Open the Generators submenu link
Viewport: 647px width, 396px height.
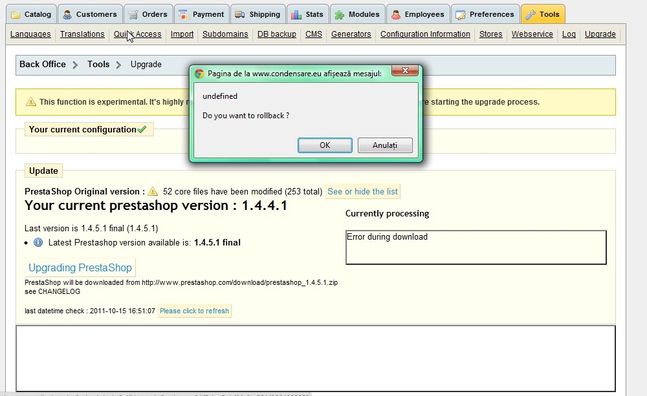[x=351, y=34]
